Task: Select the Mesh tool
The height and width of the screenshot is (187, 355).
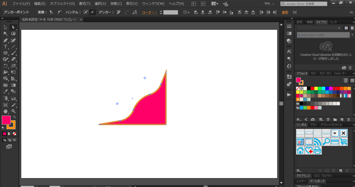Action: (6, 85)
